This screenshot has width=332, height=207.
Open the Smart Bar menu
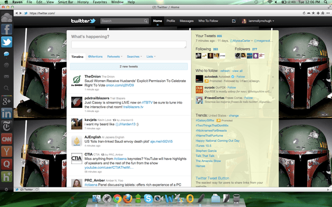(65, 2)
